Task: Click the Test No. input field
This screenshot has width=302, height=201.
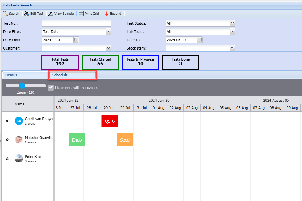Action: pos(76,23)
